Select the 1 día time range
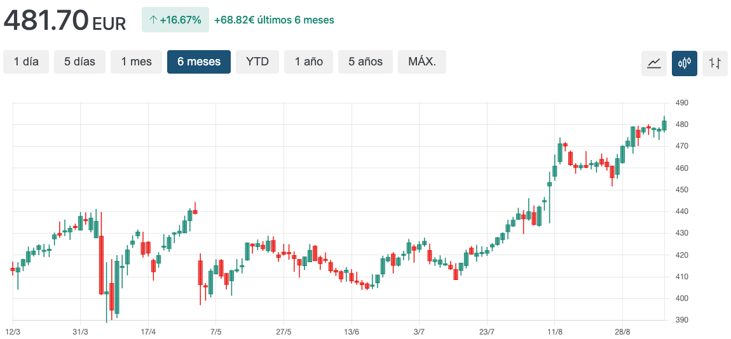The height and width of the screenshot is (339, 731). [x=26, y=62]
